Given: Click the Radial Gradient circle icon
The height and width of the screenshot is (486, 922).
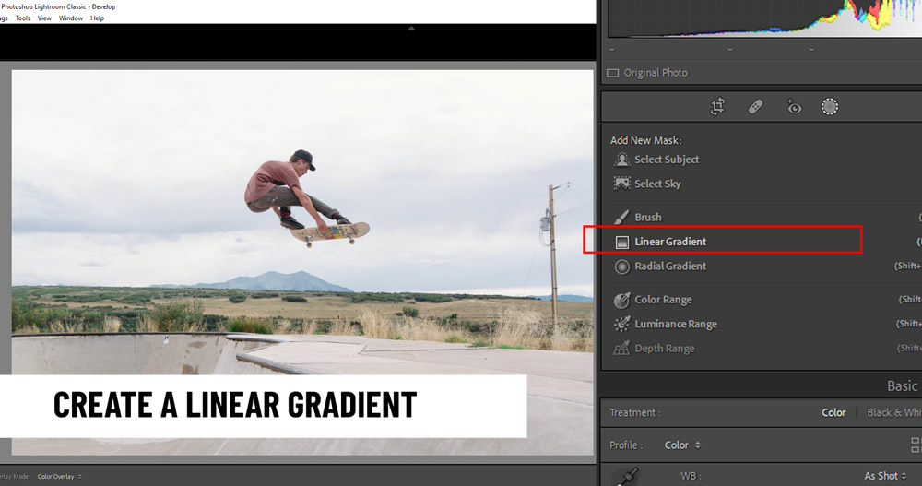Looking at the screenshot, I should 621,267.
